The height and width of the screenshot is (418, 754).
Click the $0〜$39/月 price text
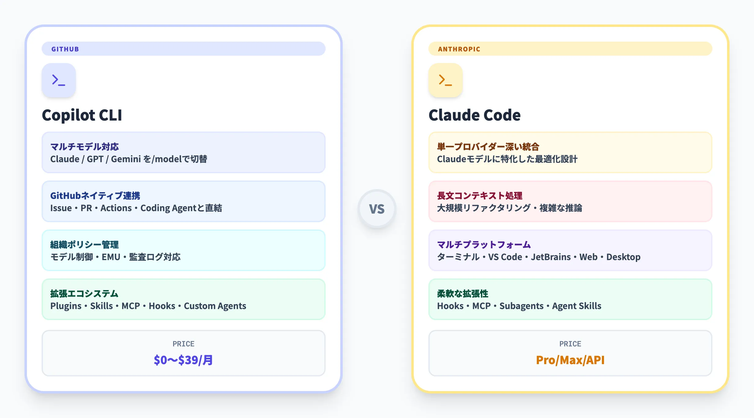pyautogui.click(x=183, y=360)
